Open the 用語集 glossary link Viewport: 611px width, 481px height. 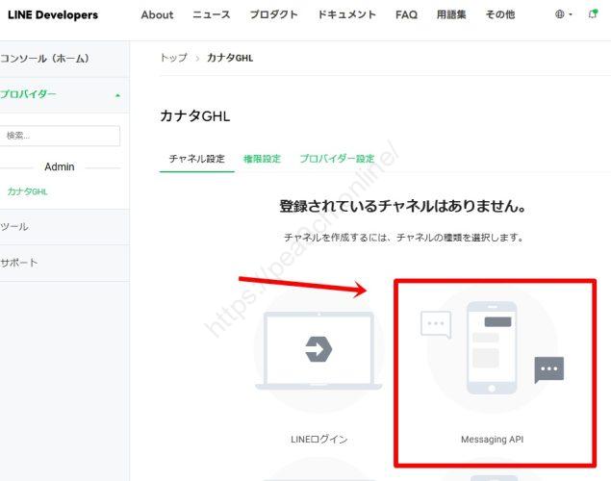[452, 15]
